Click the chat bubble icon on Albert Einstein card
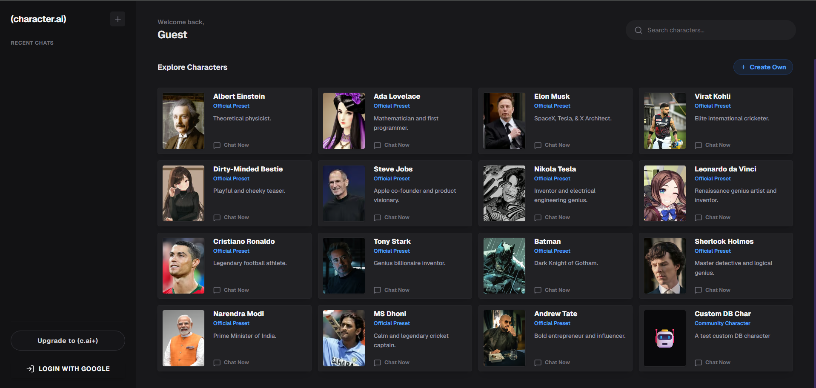The image size is (816, 388). 217,145
